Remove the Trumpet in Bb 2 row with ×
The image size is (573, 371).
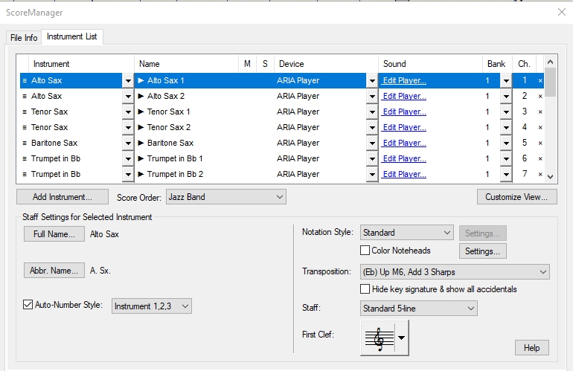pyautogui.click(x=540, y=174)
